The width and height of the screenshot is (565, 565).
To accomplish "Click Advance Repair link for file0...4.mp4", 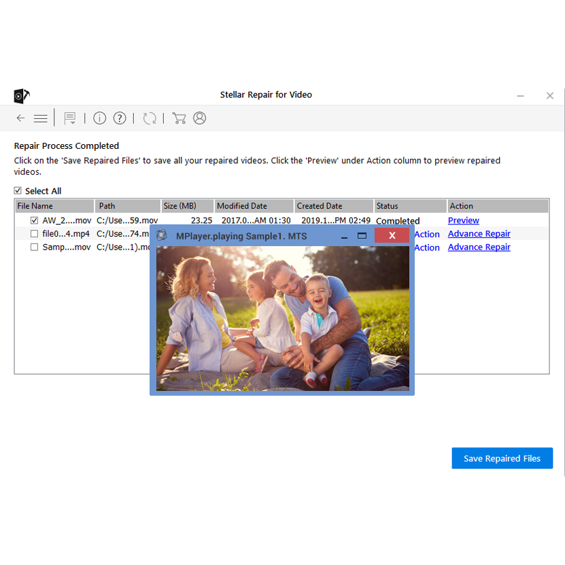I will click(x=479, y=234).
